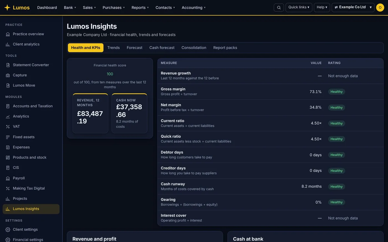Open the Quick links dropdown
Image resolution: width=388 pixels, height=242 pixels.
click(299, 7)
